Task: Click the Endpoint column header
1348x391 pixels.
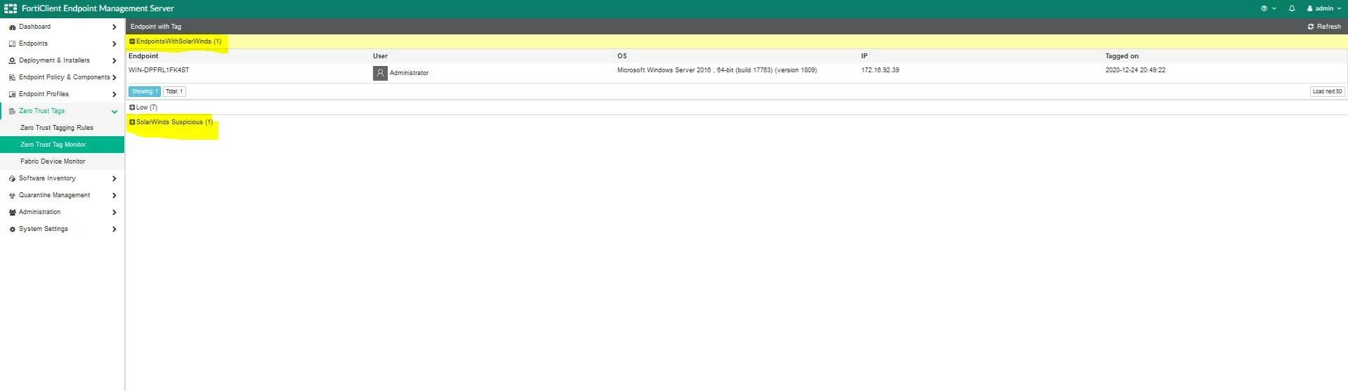Action: [x=143, y=56]
